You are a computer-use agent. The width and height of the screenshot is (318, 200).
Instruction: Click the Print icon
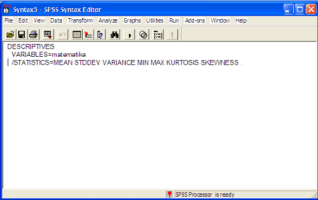[34, 35]
